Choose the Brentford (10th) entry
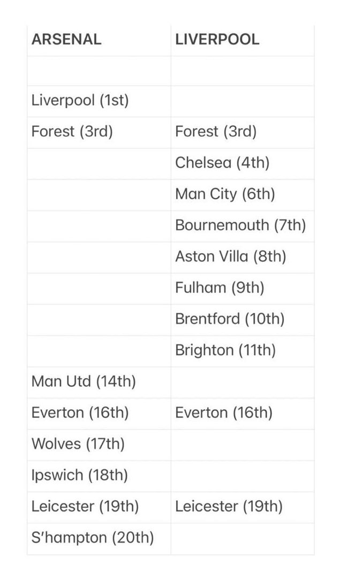This screenshot has width=340, height=571. coord(229,319)
